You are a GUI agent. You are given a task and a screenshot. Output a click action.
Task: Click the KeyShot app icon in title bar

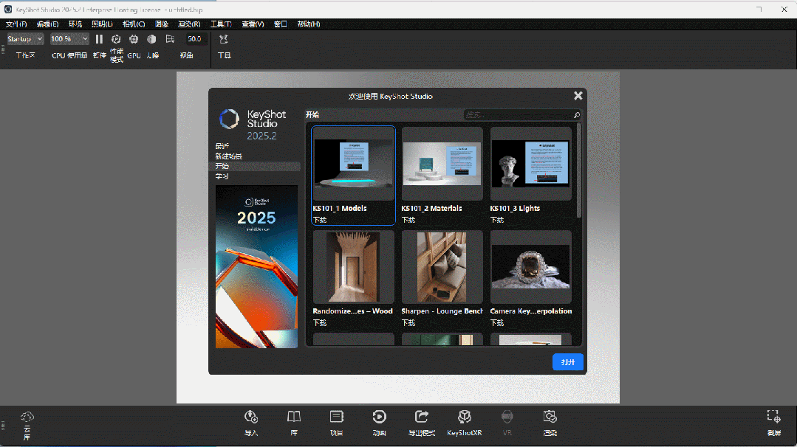point(8,9)
